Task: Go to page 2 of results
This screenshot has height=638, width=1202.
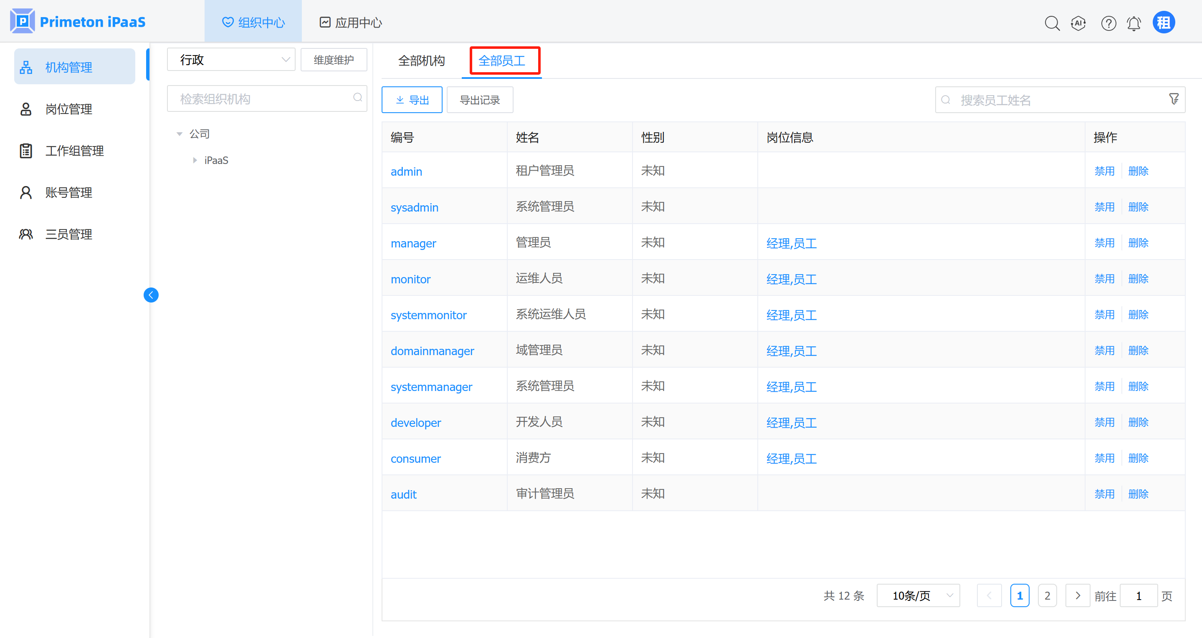Action: tap(1047, 595)
